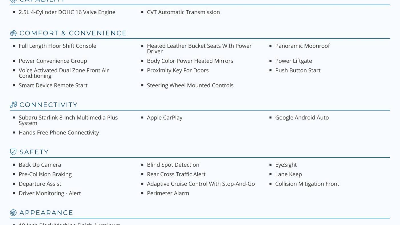Click the Push Button Start item
This screenshot has height=225, width=400.
298,71
